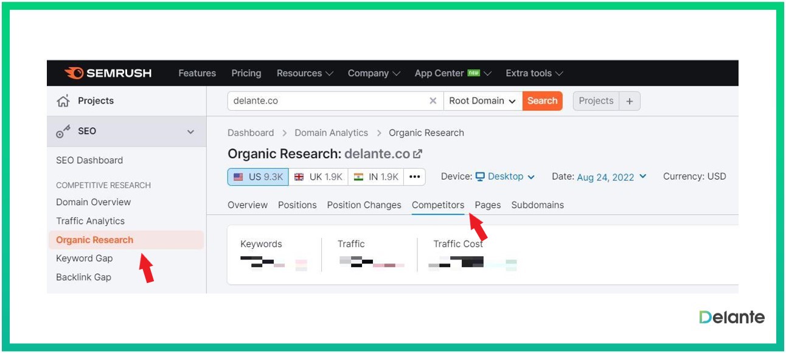Click the Organic Research breadcrumb text
This screenshot has width=786, height=353.
(x=426, y=133)
